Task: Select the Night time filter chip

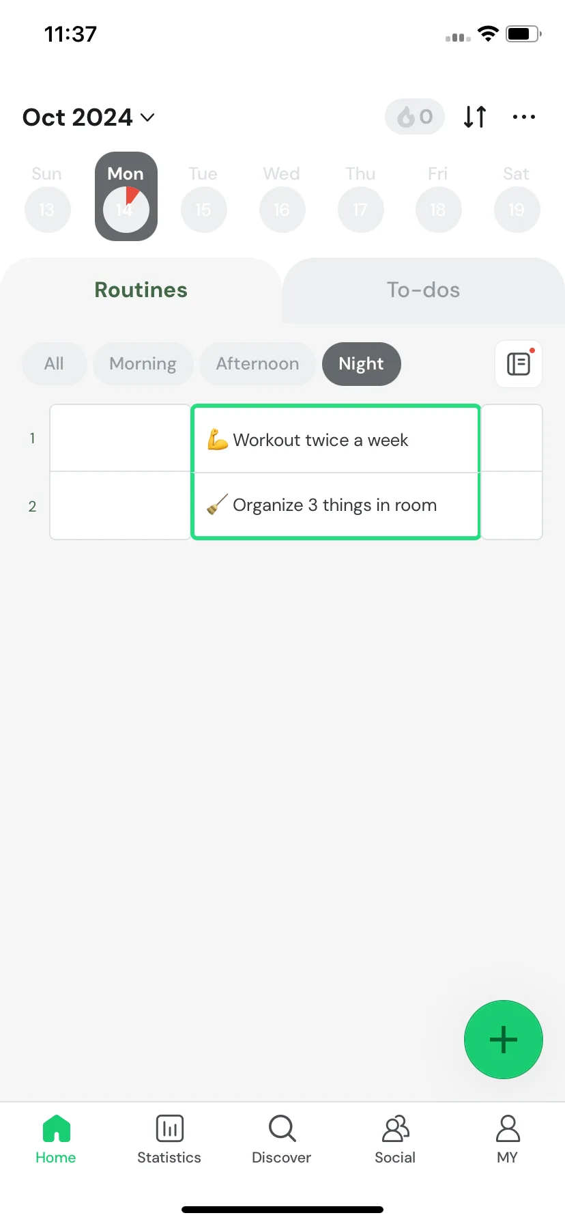Action: 362,364
